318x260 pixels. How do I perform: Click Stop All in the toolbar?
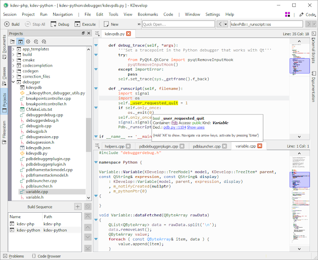pyautogui.click(x=35, y=24)
